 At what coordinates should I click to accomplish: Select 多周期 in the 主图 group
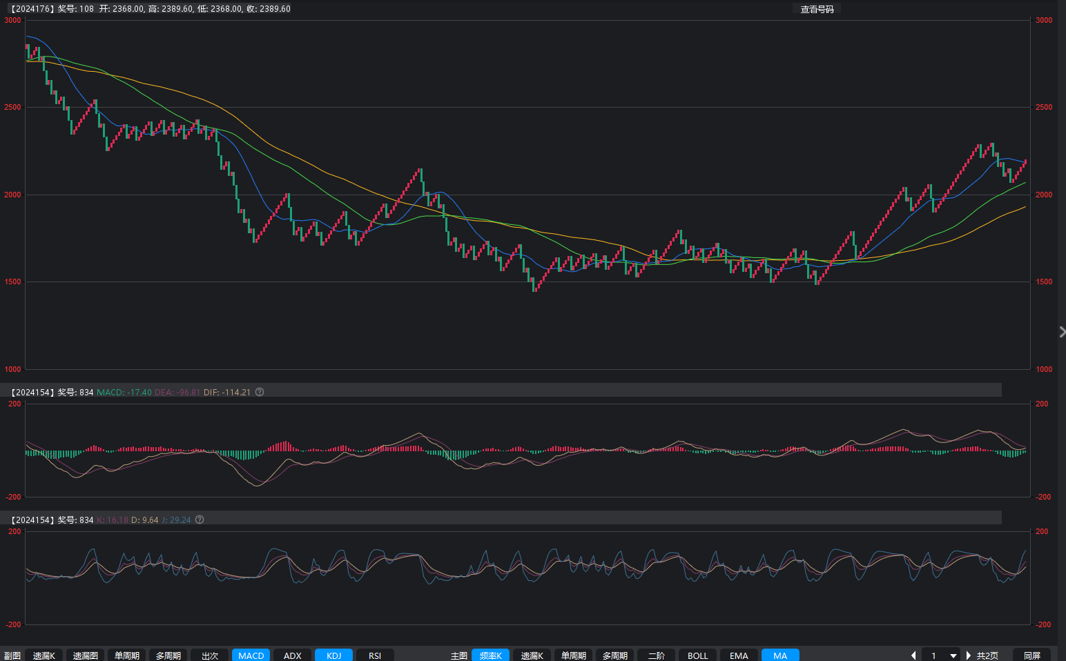(x=615, y=655)
